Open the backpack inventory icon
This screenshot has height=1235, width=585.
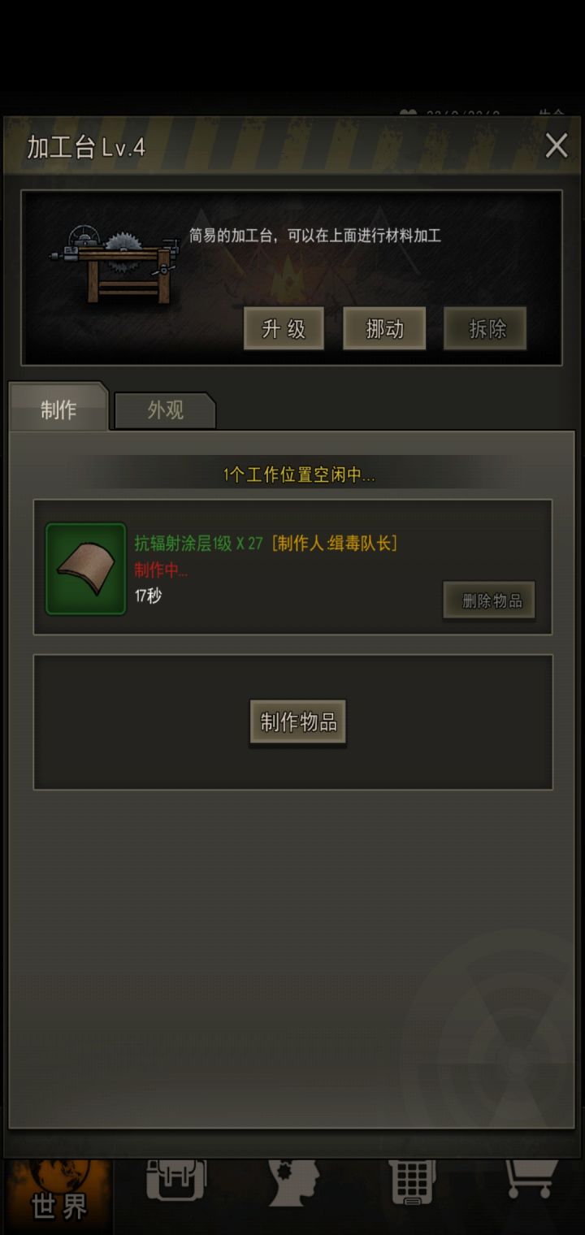pyautogui.click(x=176, y=1182)
